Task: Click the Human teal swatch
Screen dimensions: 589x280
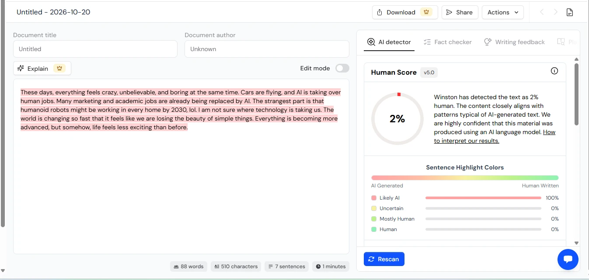Action: click(374, 229)
